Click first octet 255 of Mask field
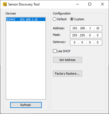This screenshot has width=109, height=114. click(75, 35)
